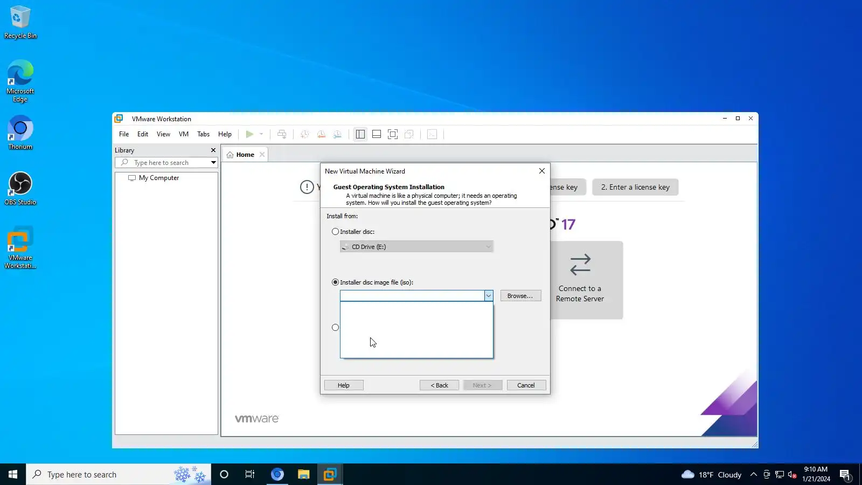Click the taskbar search box
Image resolution: width=862 pixels, height=485 pixels.
(x=119, y=474)
